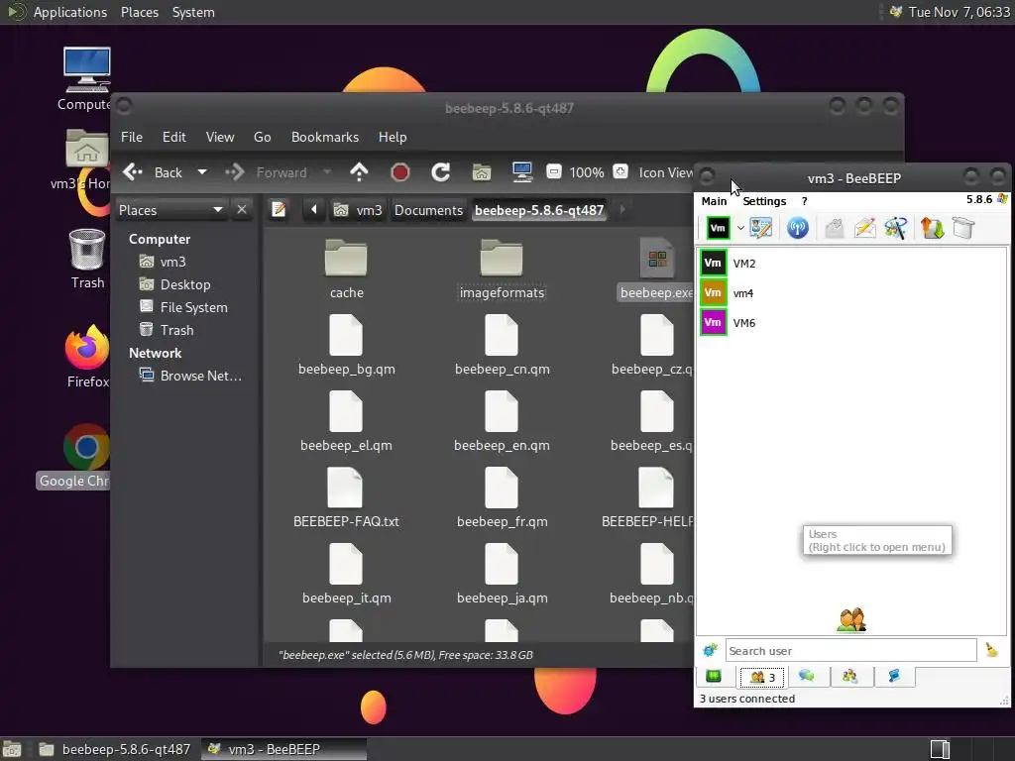The height and width of the screenshot is (761, 1015).
Task: Click the Vm status avatar in BeeBEEP toolbar
Action: coord(718,228)
